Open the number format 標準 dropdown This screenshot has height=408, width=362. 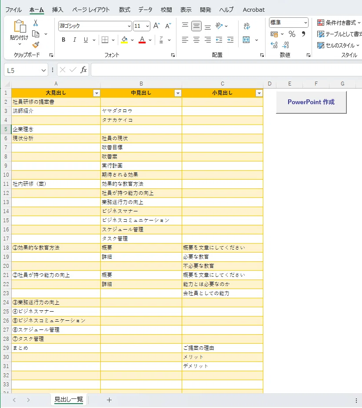306,23
